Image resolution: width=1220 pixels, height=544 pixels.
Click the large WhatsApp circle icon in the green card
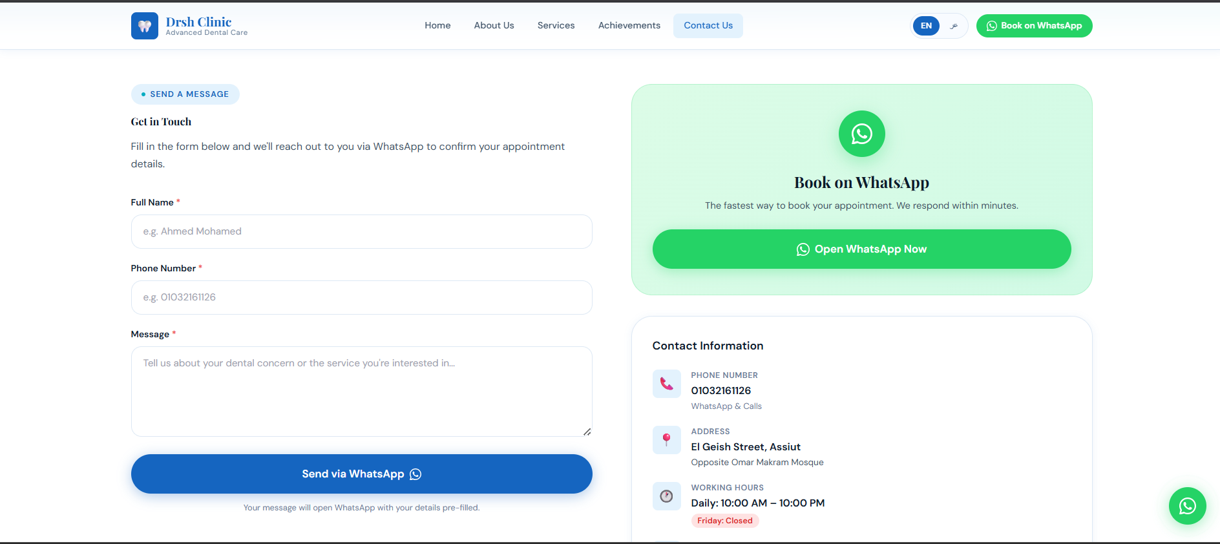[861, 134]
